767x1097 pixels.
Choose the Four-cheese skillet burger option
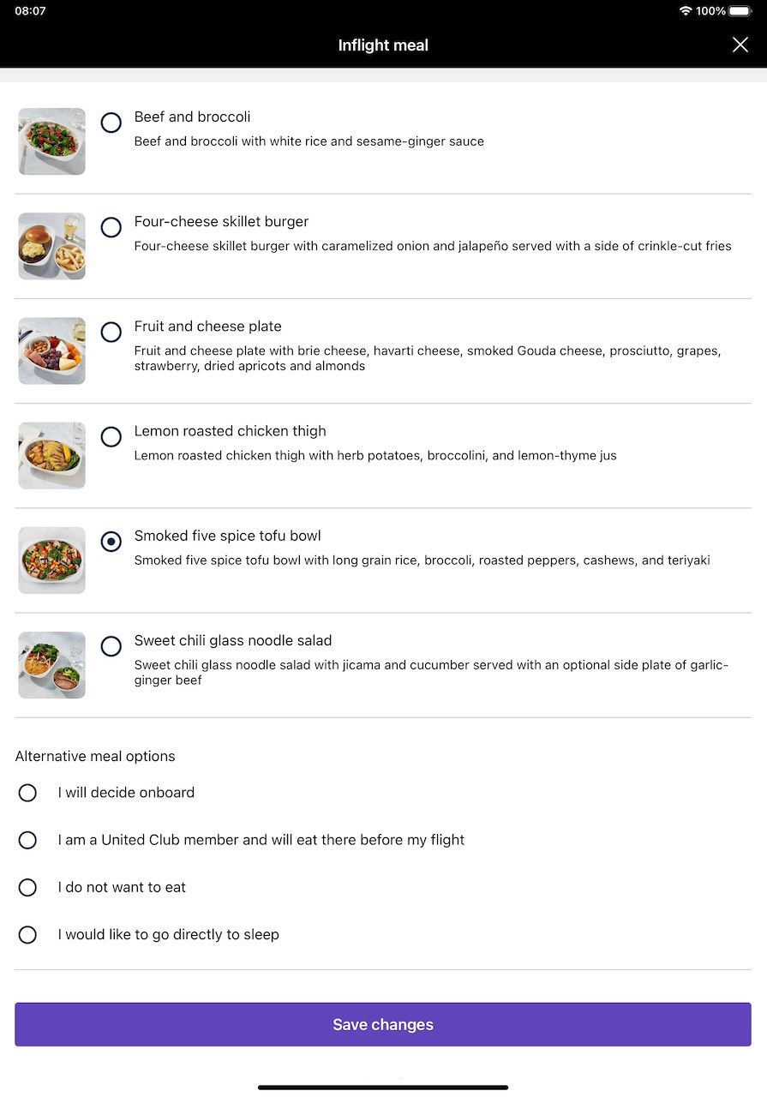pyautogui.click(x=111, y=227)
